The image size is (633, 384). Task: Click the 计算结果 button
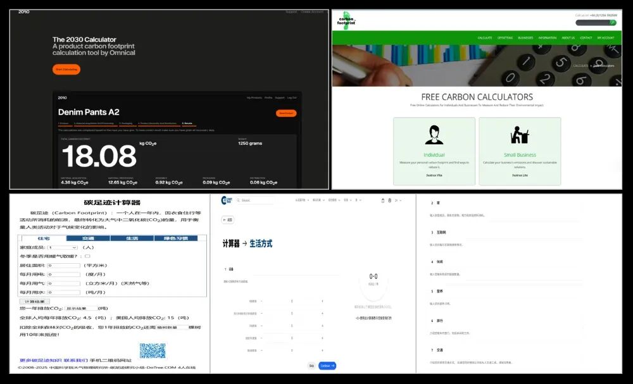coord(34,301)
